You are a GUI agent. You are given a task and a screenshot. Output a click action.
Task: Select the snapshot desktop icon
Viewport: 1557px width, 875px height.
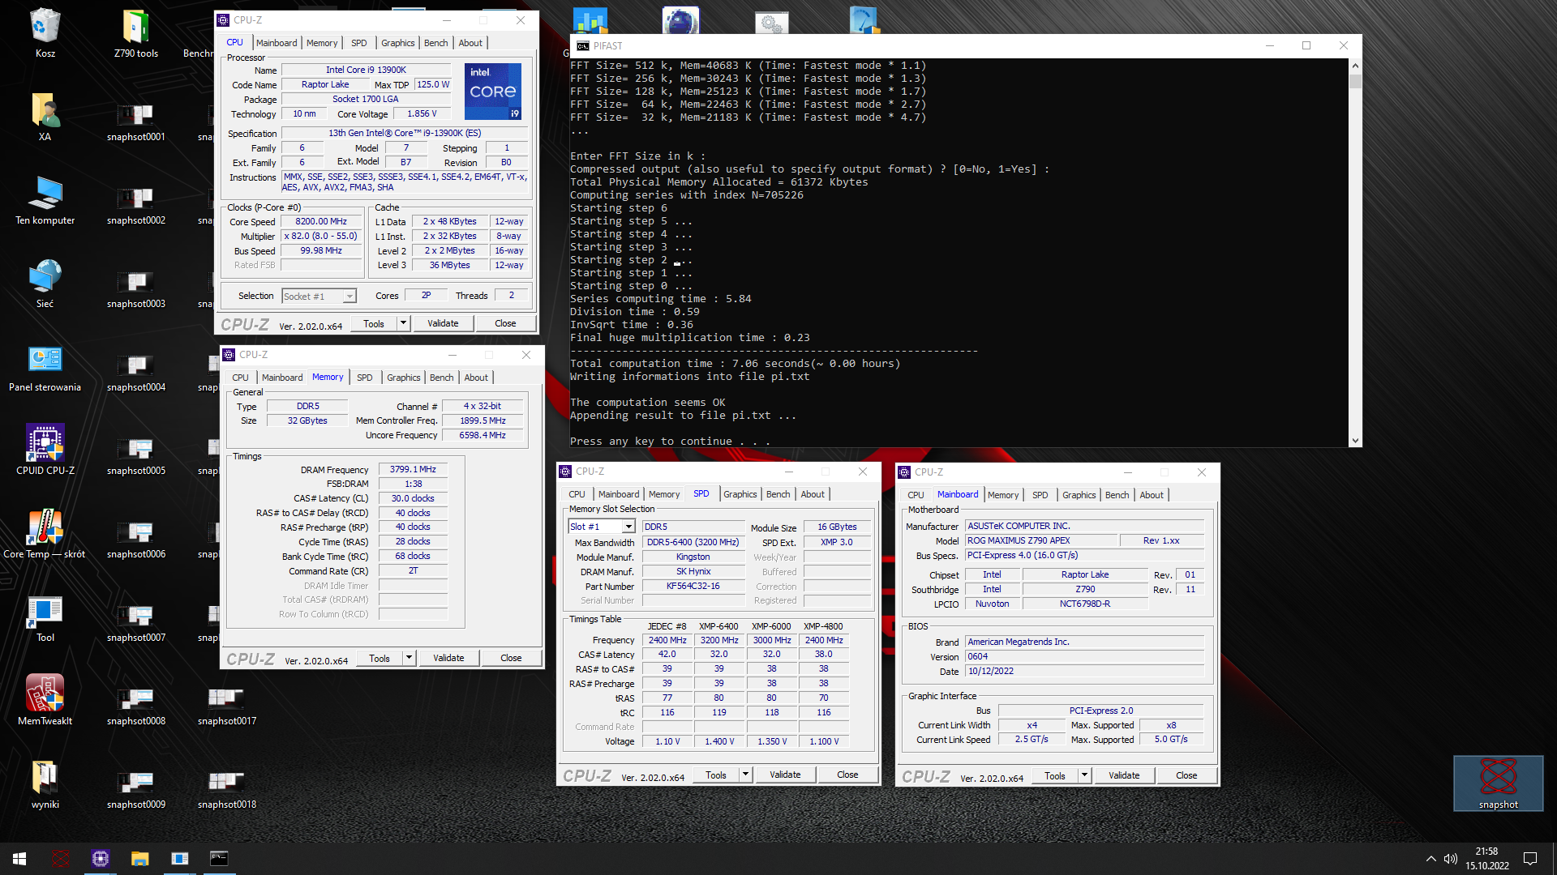(1498, 783)
